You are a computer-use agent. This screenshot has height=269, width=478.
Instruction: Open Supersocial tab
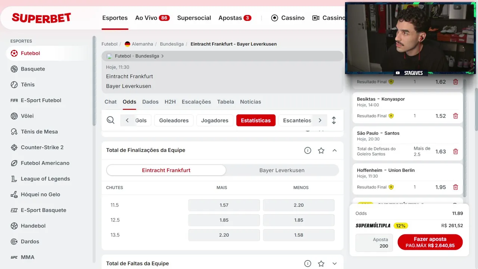[194, 18]
